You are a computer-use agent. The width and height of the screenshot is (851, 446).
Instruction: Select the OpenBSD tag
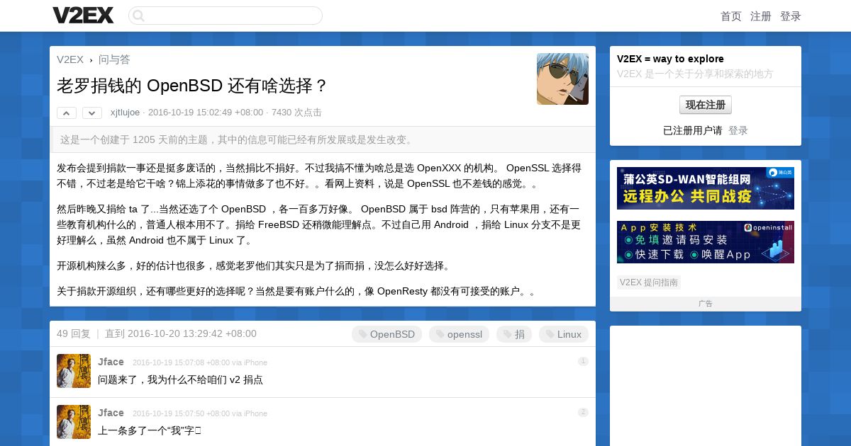pos(386,334)
